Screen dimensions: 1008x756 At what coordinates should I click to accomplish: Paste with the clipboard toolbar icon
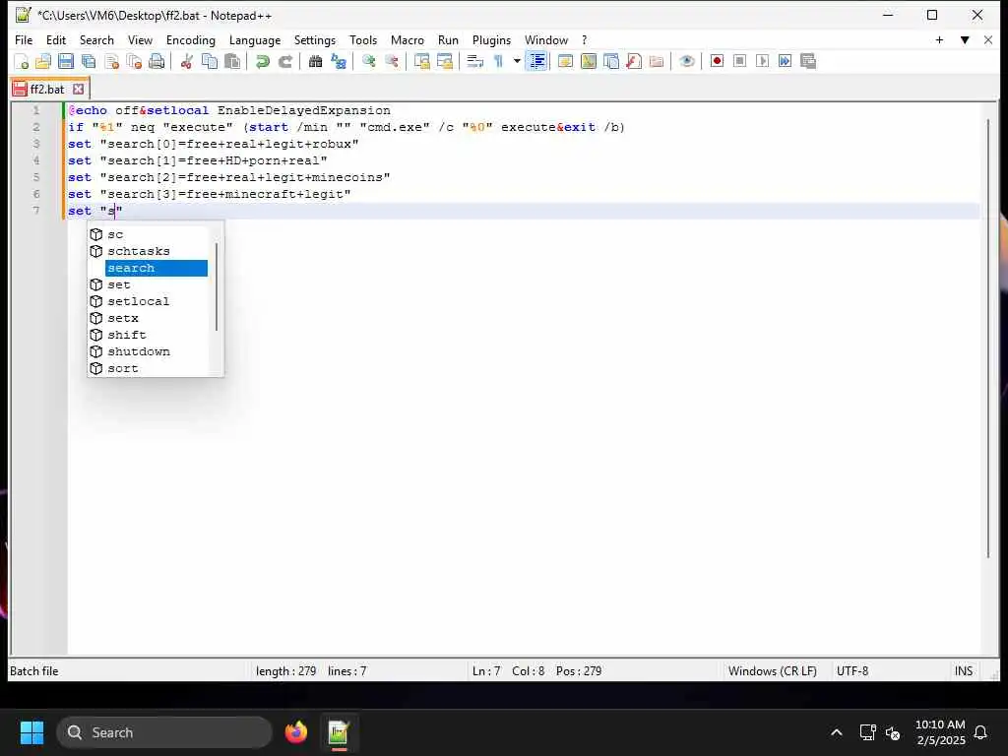(x=232, y=62)
